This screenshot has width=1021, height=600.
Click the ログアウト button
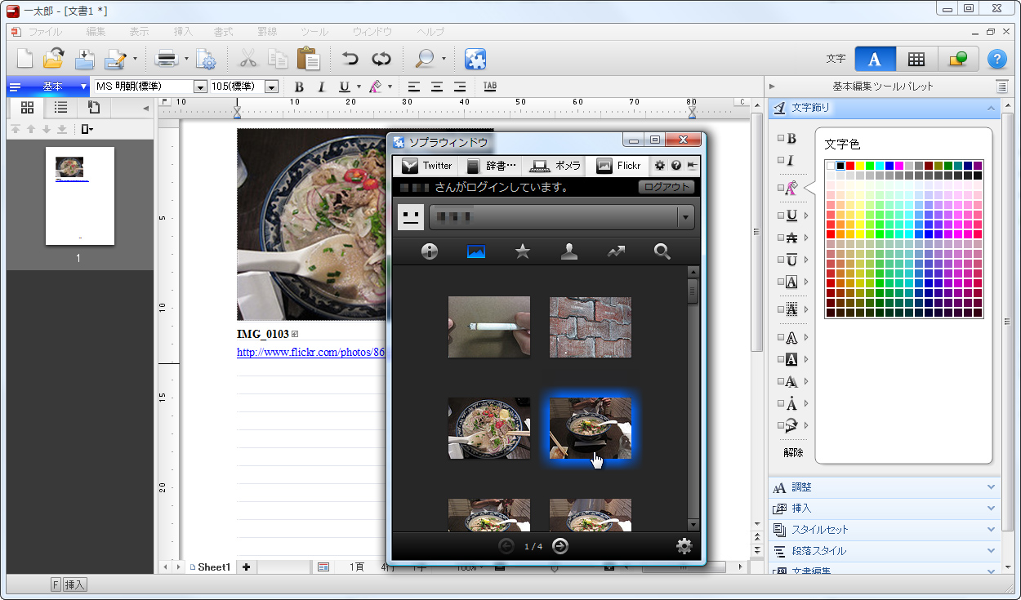[666, 187]
